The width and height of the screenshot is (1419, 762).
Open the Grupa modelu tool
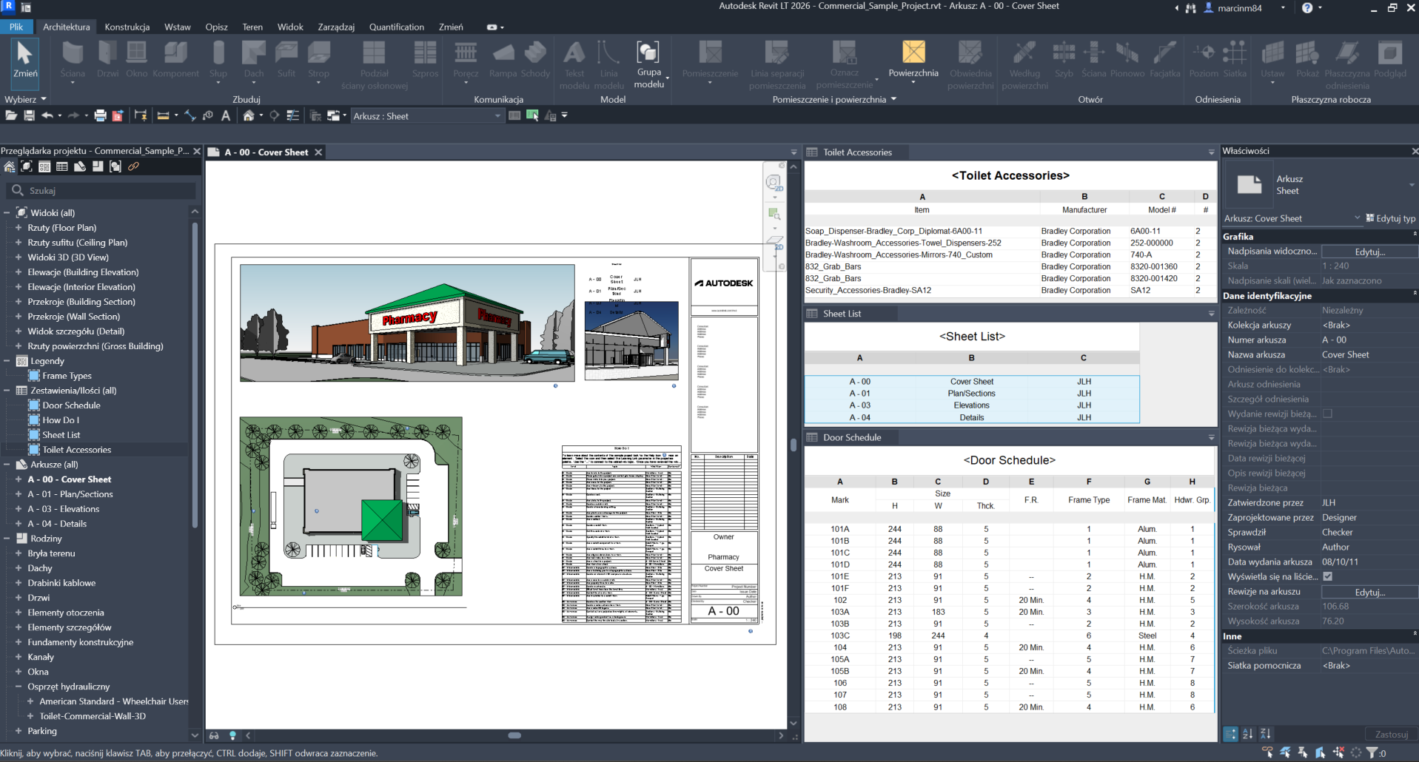coord(648,64)
